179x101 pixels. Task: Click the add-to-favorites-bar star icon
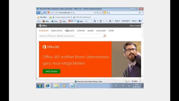[50, 17]
